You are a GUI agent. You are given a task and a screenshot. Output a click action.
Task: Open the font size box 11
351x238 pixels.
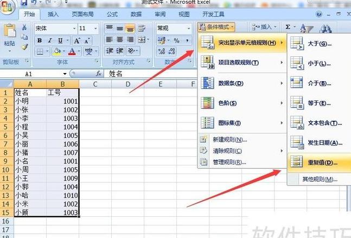tap(88, 28)
